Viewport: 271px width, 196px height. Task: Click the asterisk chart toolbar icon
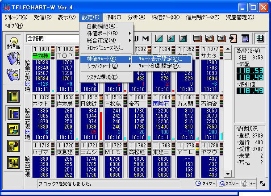pos(171,38)
